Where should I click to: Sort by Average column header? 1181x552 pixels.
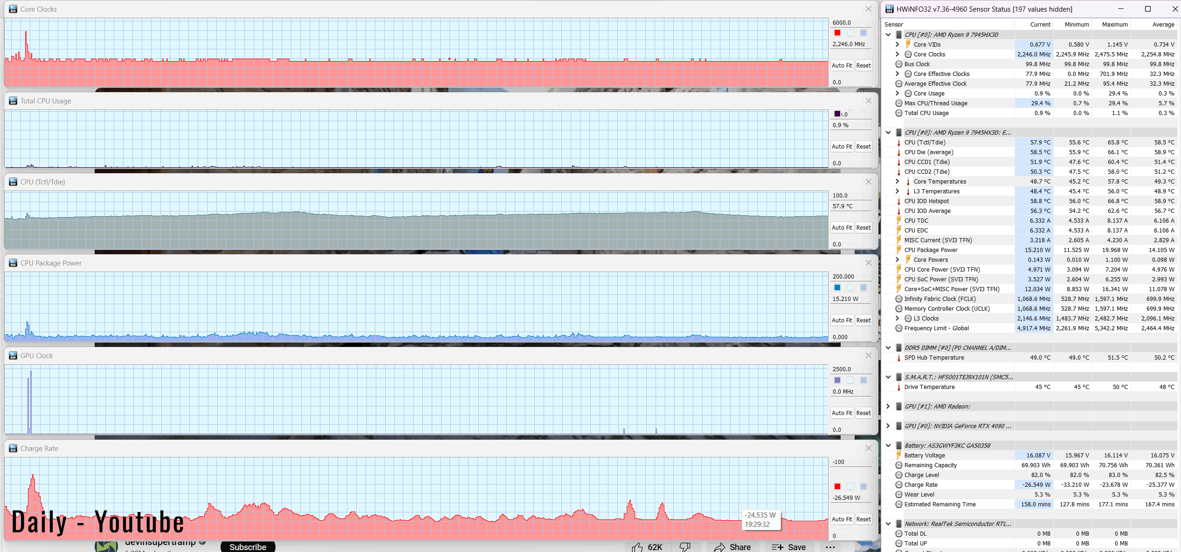tap(1154, 24)
